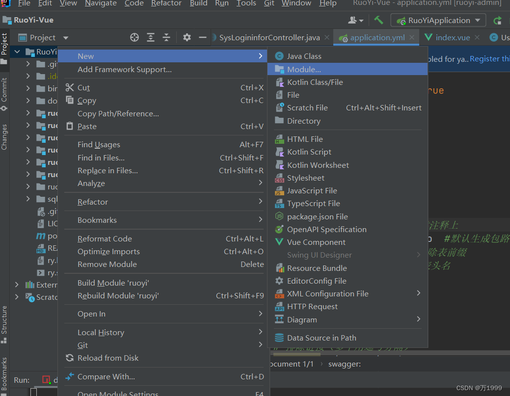Hide the Project panel with minus icon

(203, 37)
